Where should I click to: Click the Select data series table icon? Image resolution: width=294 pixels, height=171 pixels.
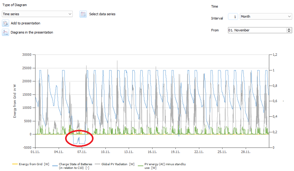83,14
